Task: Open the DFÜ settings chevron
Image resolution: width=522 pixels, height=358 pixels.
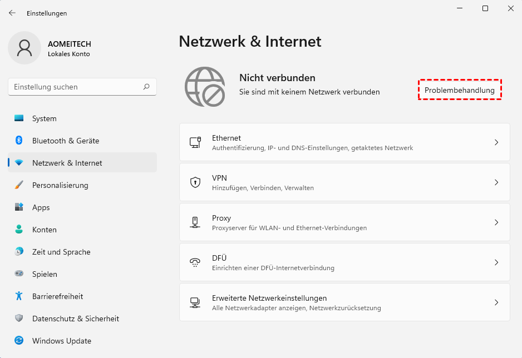Action: (x=496, y=262)
